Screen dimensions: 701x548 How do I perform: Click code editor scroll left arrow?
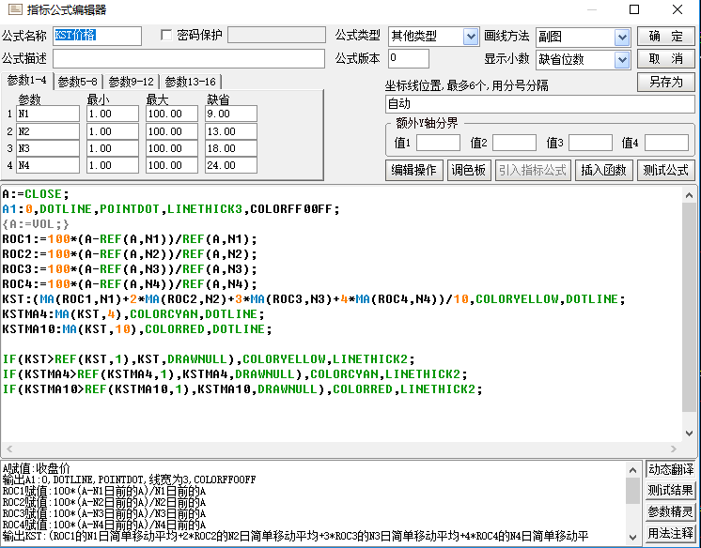[9, 449]
